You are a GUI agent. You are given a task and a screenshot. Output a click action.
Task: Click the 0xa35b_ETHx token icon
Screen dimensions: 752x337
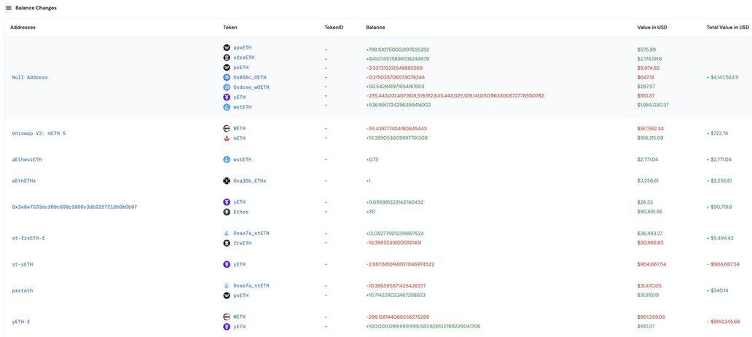tap(227, 181)
